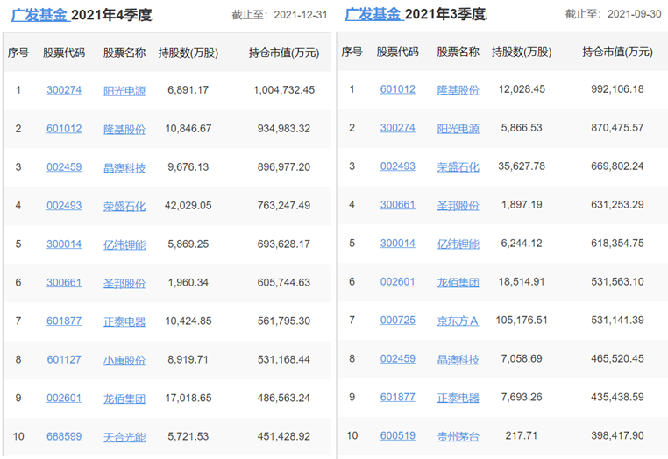Open stock code 600519 link
668x459 pixels.
(x=397, y=435)
